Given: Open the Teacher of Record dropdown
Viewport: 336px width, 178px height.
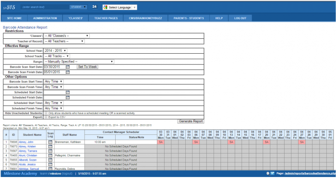Looking at the screenshot, I should [x=64, y=41].
